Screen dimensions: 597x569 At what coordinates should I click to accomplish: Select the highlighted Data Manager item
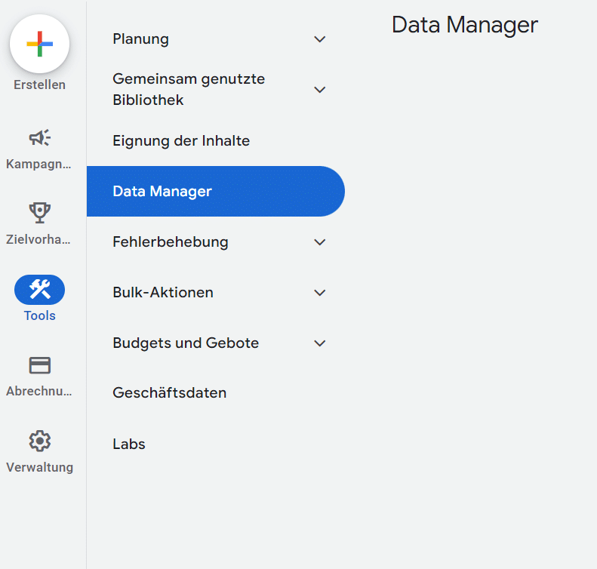point(216,191)
